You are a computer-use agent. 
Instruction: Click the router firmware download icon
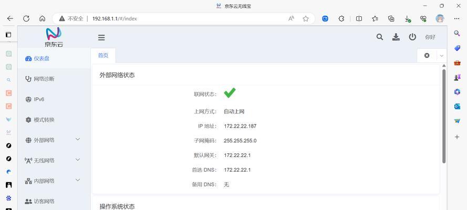[396, 37]
